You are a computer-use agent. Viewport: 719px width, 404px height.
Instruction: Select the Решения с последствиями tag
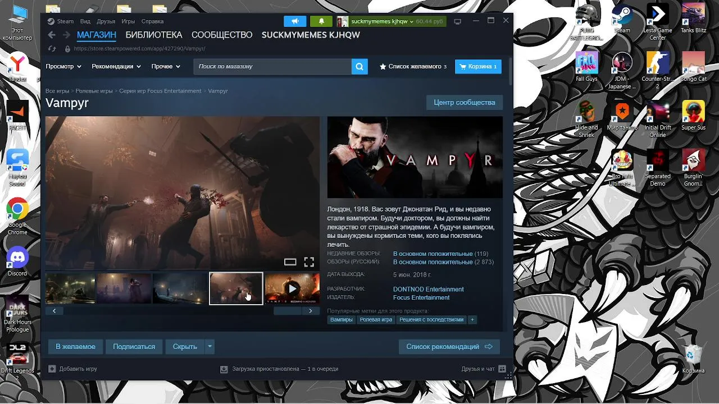(431, 320)
